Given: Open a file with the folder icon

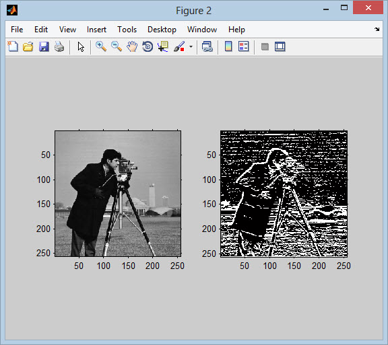Looking at the screenshot, I should tap(28, 46).
